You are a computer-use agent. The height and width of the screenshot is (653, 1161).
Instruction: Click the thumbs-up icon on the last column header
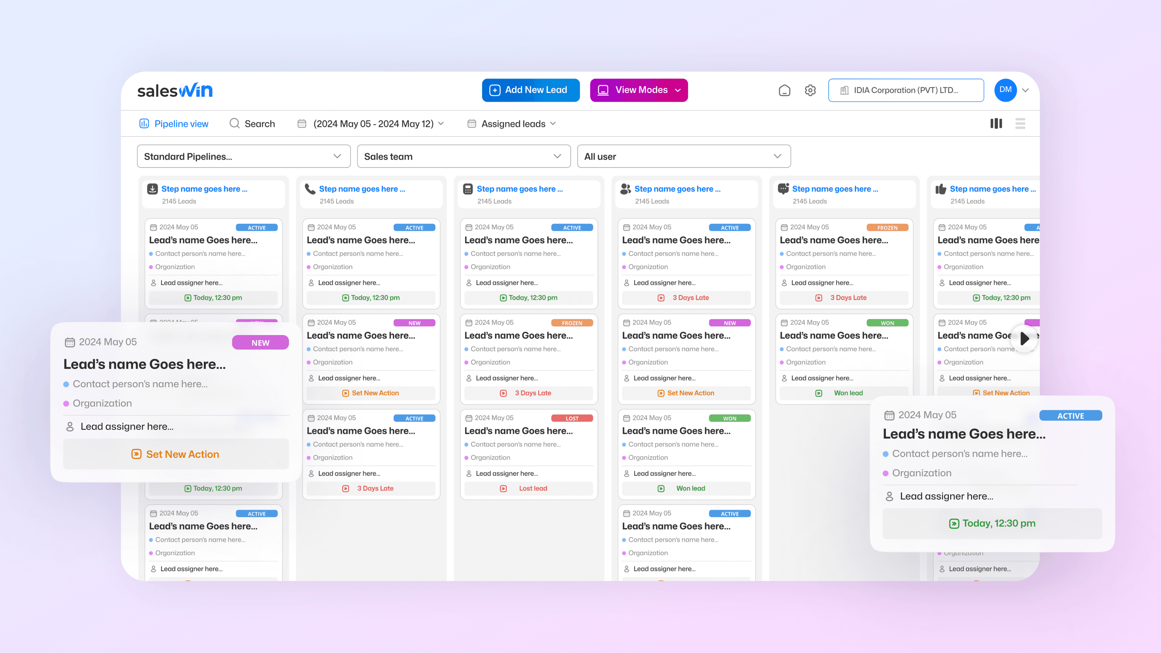941,189
